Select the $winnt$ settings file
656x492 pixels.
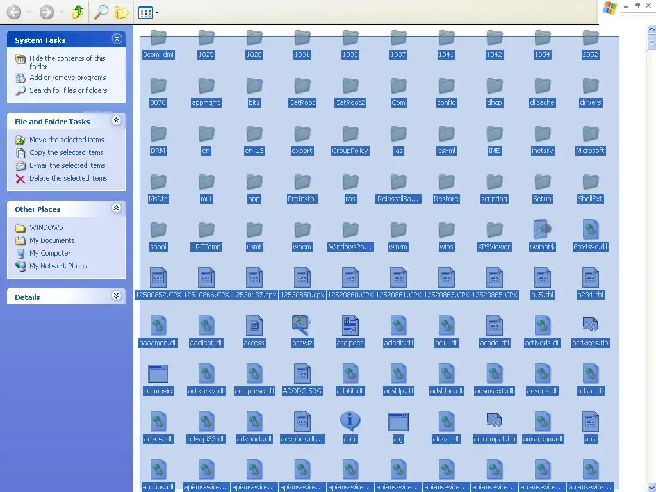(x=542, y=237)
